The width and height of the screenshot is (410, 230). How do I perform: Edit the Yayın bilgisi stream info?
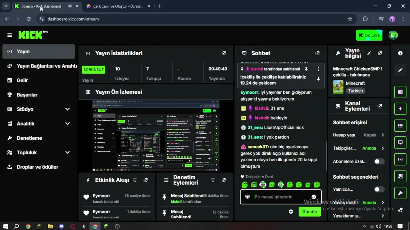click(x=369, y=53)
